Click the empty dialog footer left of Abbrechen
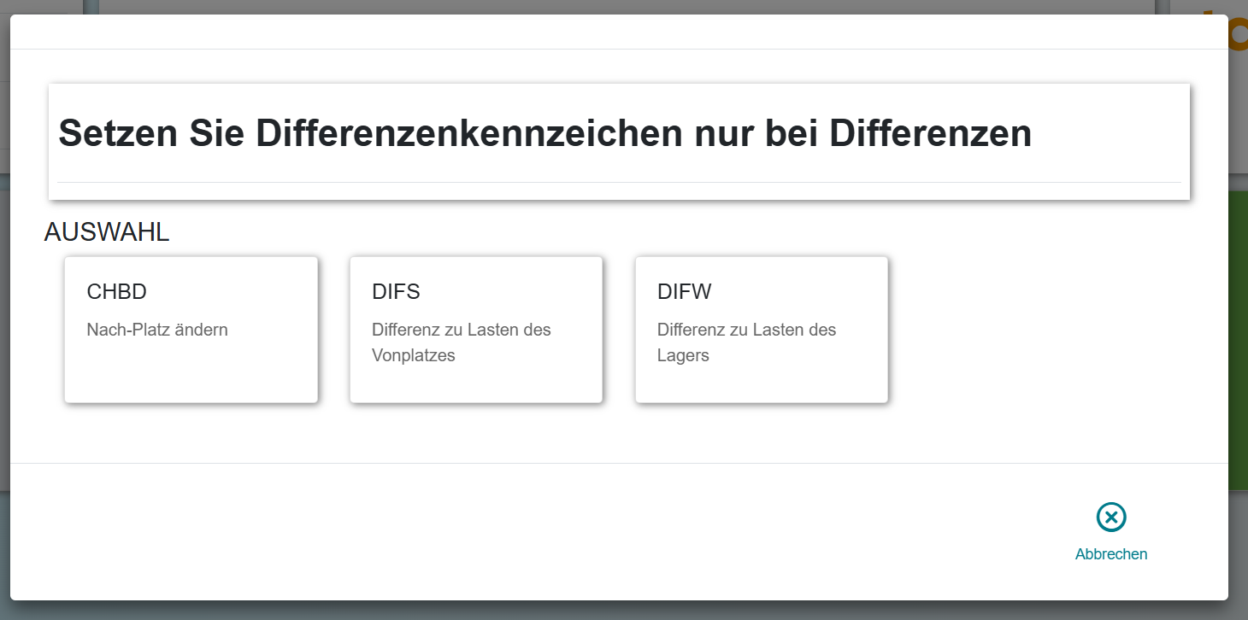1248x620 pixels. [513, 529]
